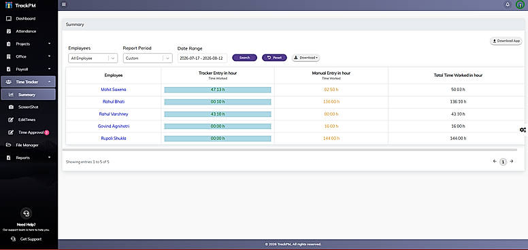The height and width of the screenshot is (250, 528).
Task: Expand the Reports submenu arrow
Action: click(50, 157)
